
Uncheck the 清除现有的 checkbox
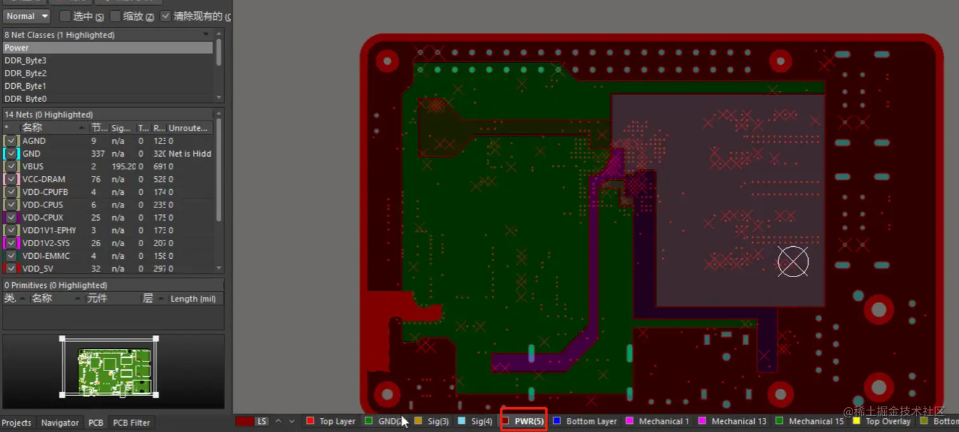click(x=166, y=16)
